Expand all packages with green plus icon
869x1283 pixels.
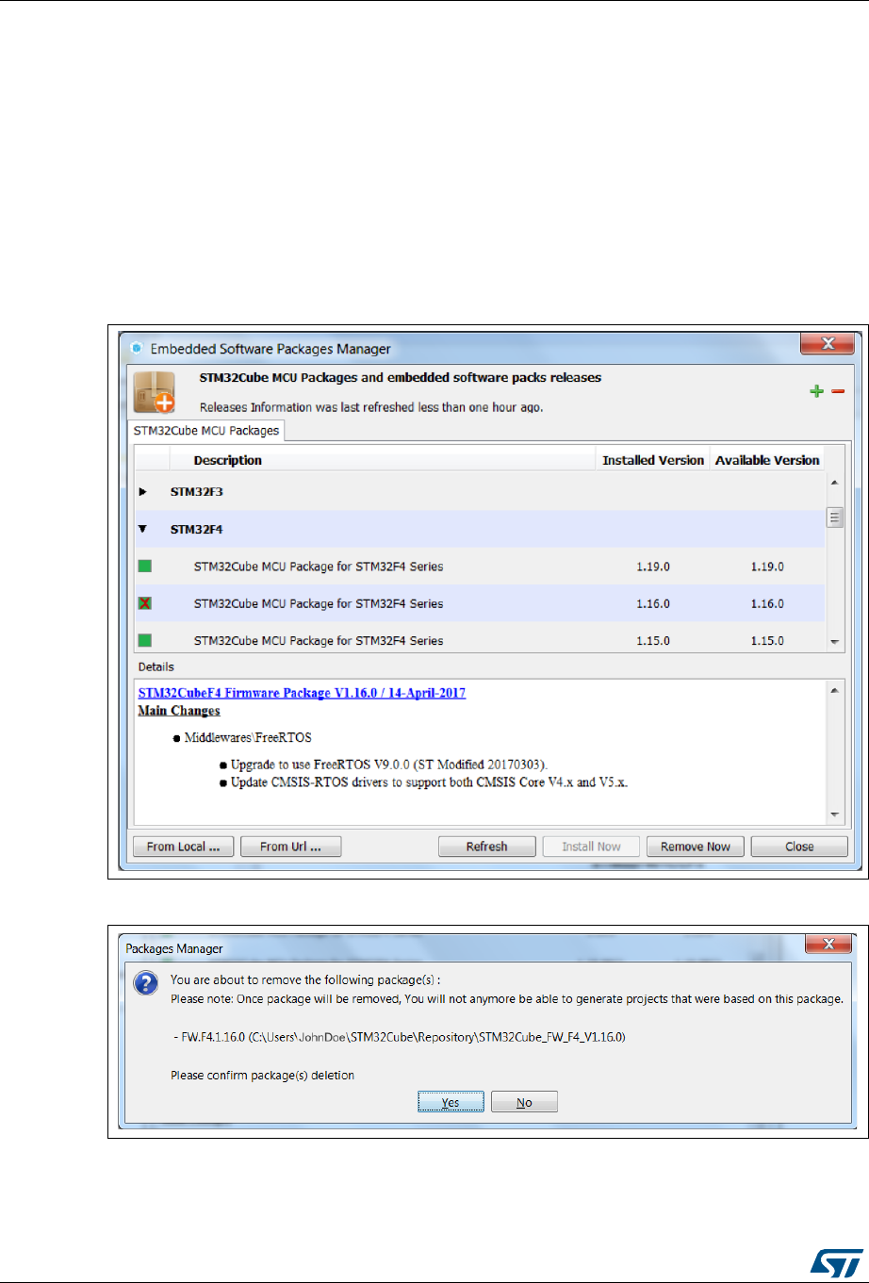pos(816,391)
